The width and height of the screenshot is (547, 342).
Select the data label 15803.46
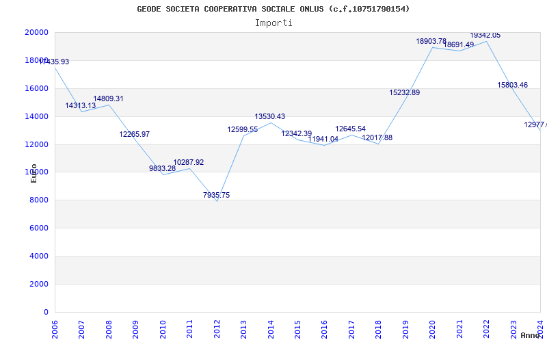click(x=512, y=85)
